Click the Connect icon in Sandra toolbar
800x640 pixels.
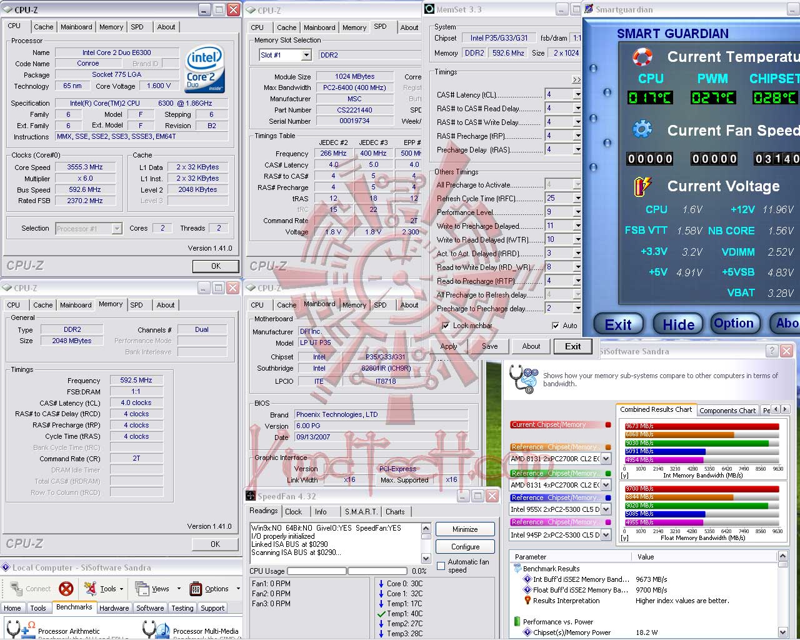[x=16, y=589]
